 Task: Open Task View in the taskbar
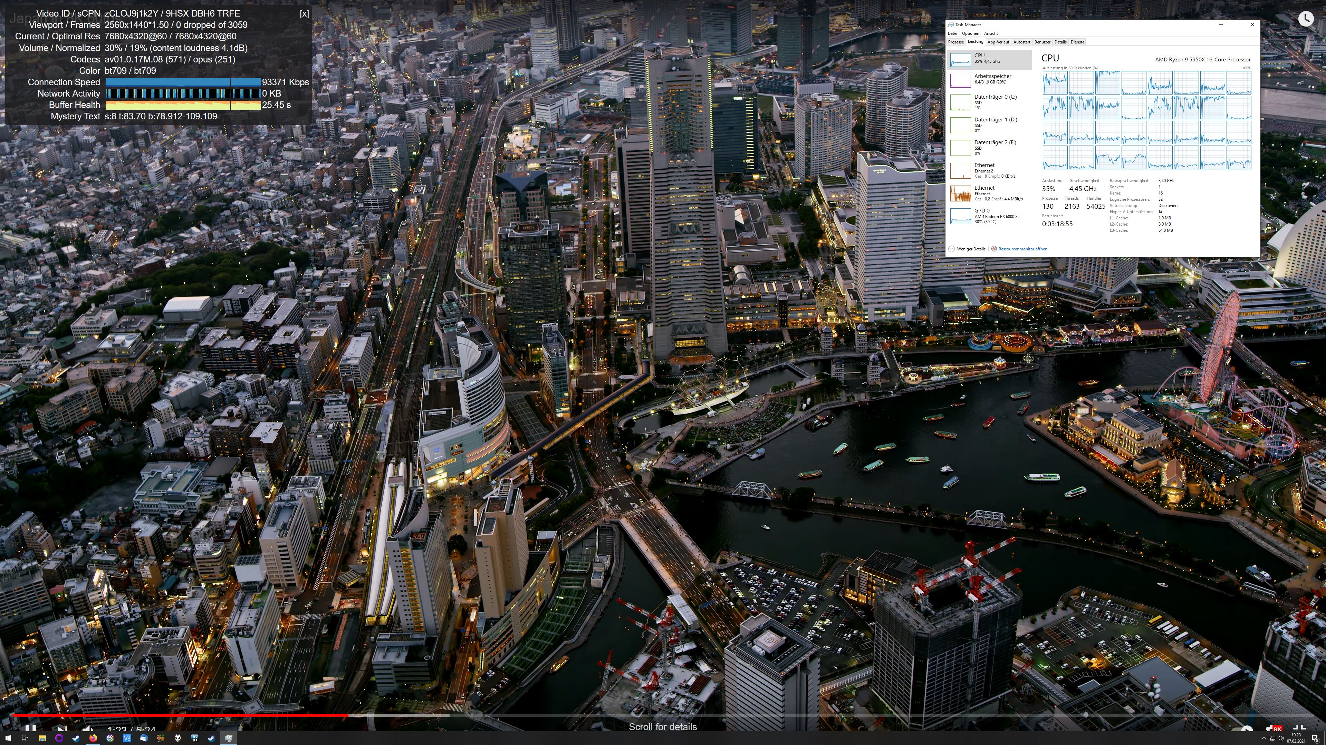tap(24, 738)
